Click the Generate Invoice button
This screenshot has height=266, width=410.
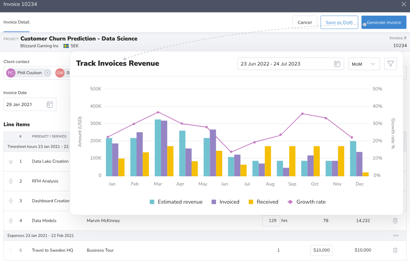(x=384, y=22)
